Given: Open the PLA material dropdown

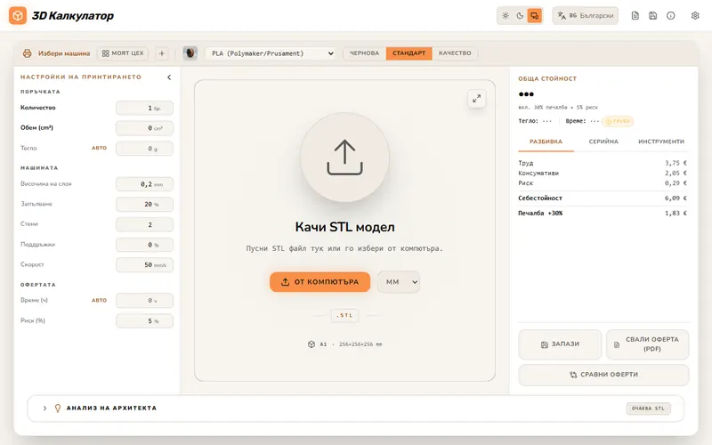Looking at the screenshot, I should pyautogui.click(x=271, y=53).
